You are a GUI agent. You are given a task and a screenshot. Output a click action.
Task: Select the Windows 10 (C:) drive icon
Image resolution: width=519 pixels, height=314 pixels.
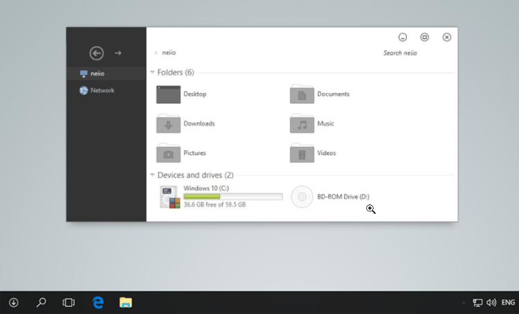pyautogui.click(x=170, y=197)
